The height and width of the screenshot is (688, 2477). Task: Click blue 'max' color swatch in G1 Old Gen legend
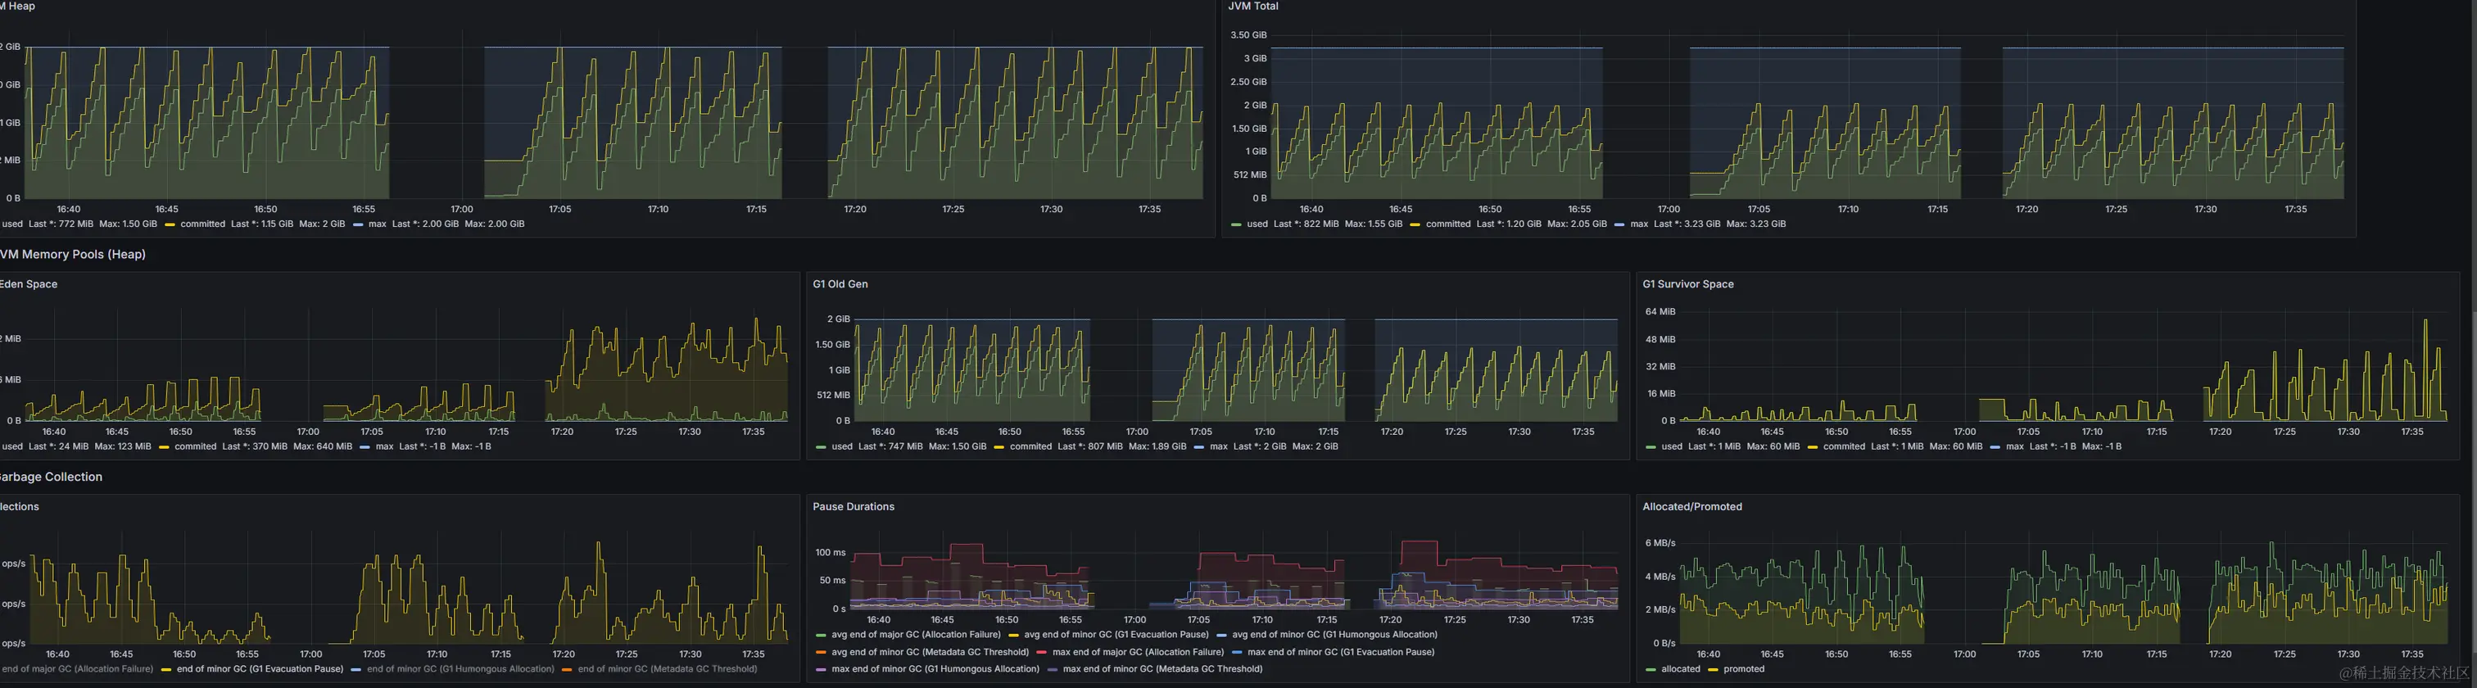(1198, 447)
